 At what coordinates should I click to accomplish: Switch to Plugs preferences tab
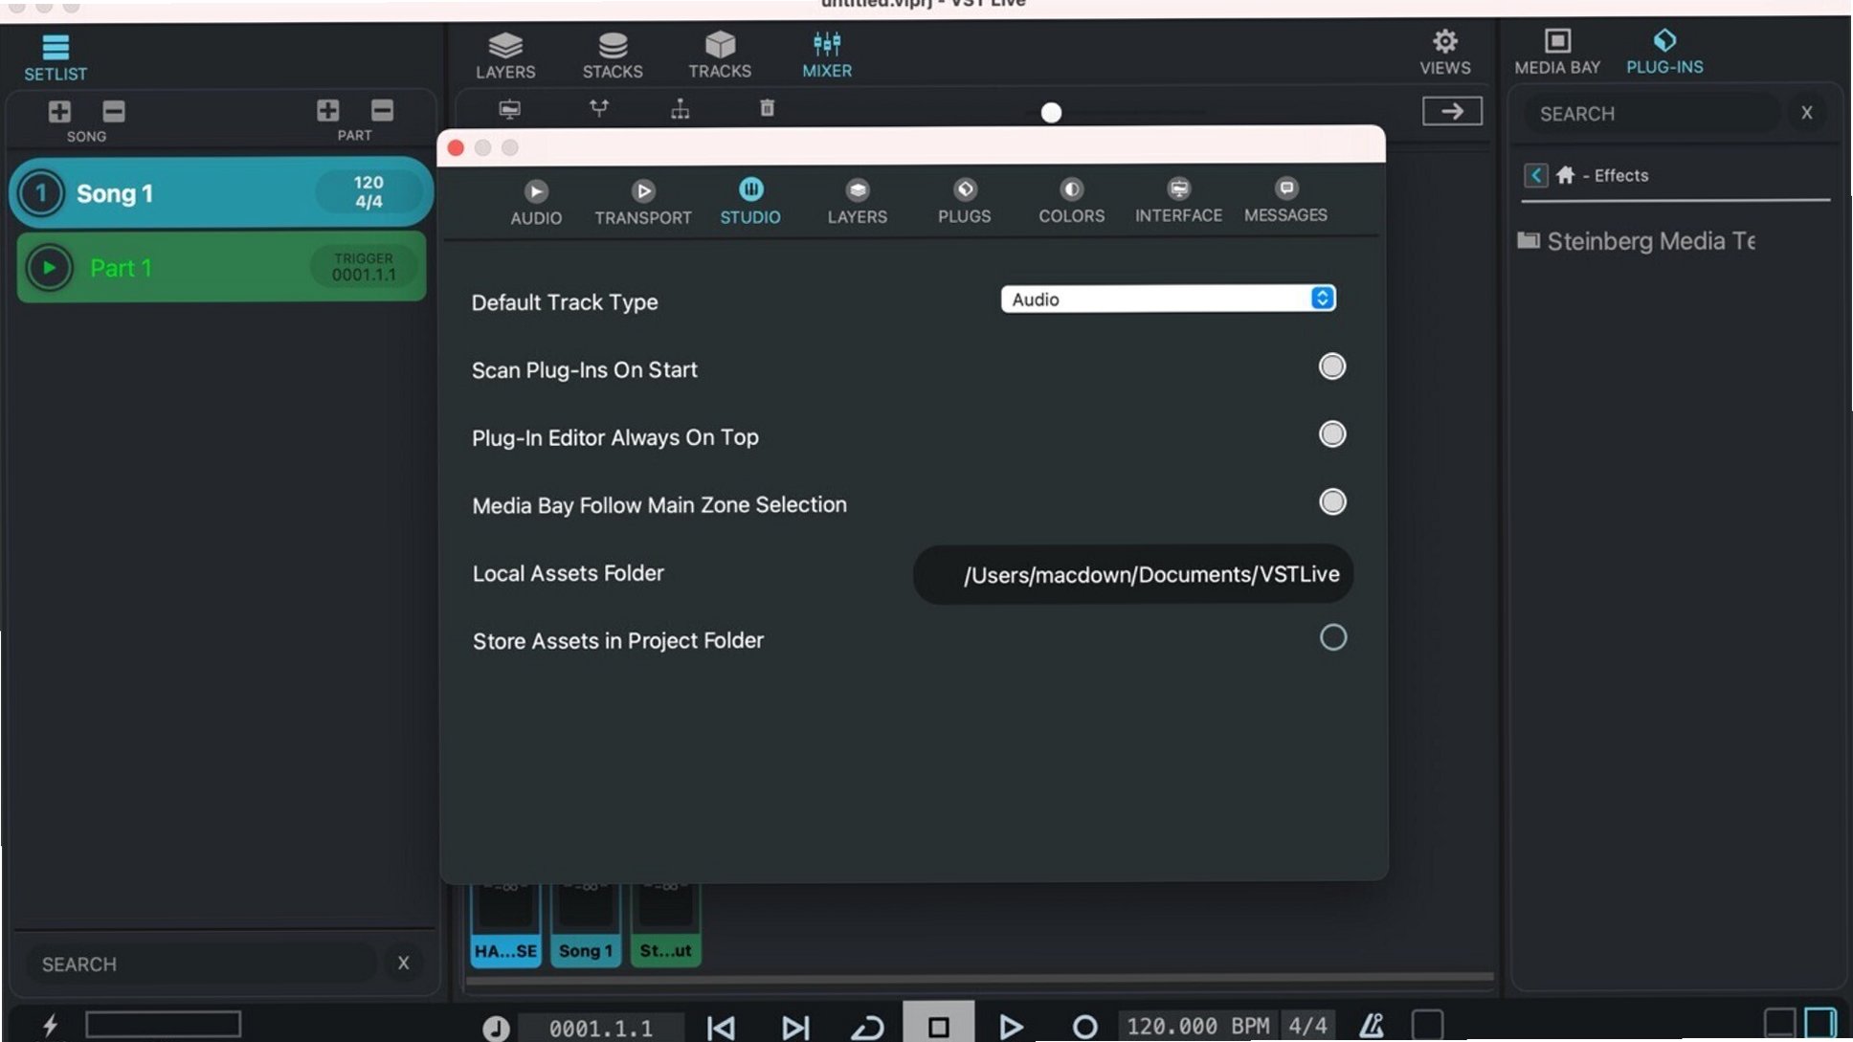point(965,202)
